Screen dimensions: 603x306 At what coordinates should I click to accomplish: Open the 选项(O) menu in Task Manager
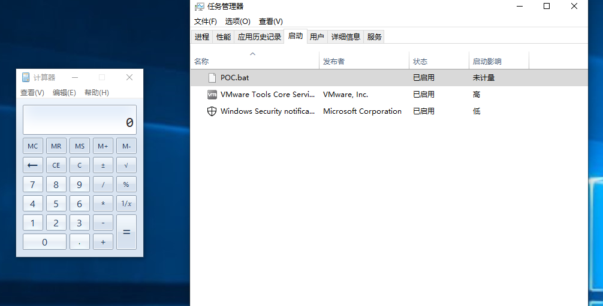point(237,22)
